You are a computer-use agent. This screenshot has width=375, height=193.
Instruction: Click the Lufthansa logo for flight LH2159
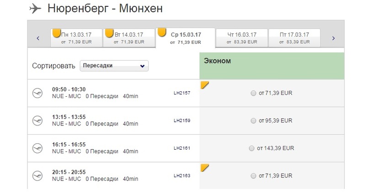(37, 121)
